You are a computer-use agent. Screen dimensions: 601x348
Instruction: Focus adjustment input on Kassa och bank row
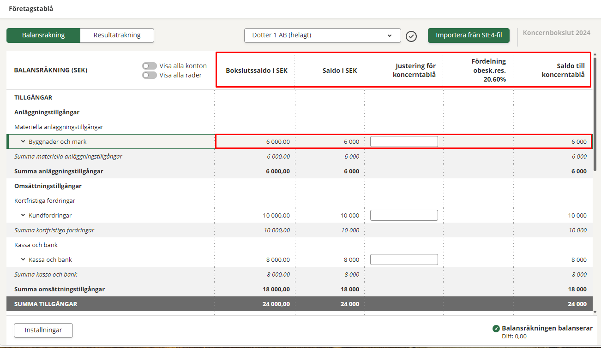point(404,260)
